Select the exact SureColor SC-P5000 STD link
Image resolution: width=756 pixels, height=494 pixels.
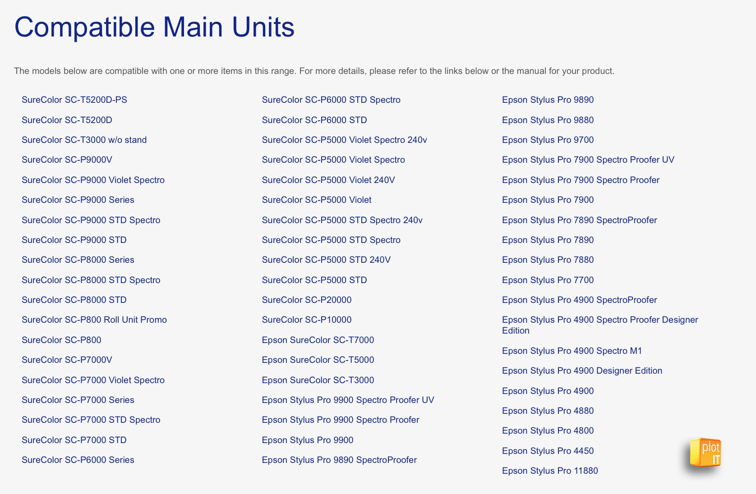coord(314,280)
